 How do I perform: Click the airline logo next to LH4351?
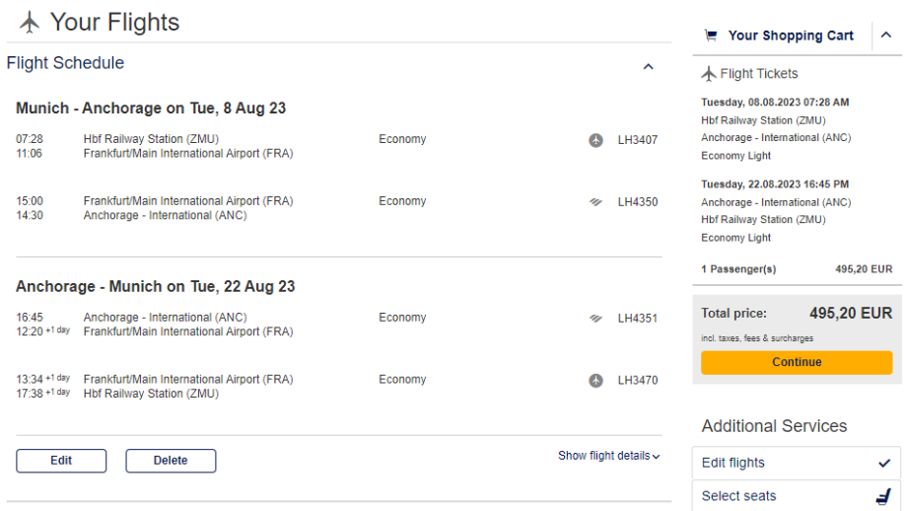[595, 318]
